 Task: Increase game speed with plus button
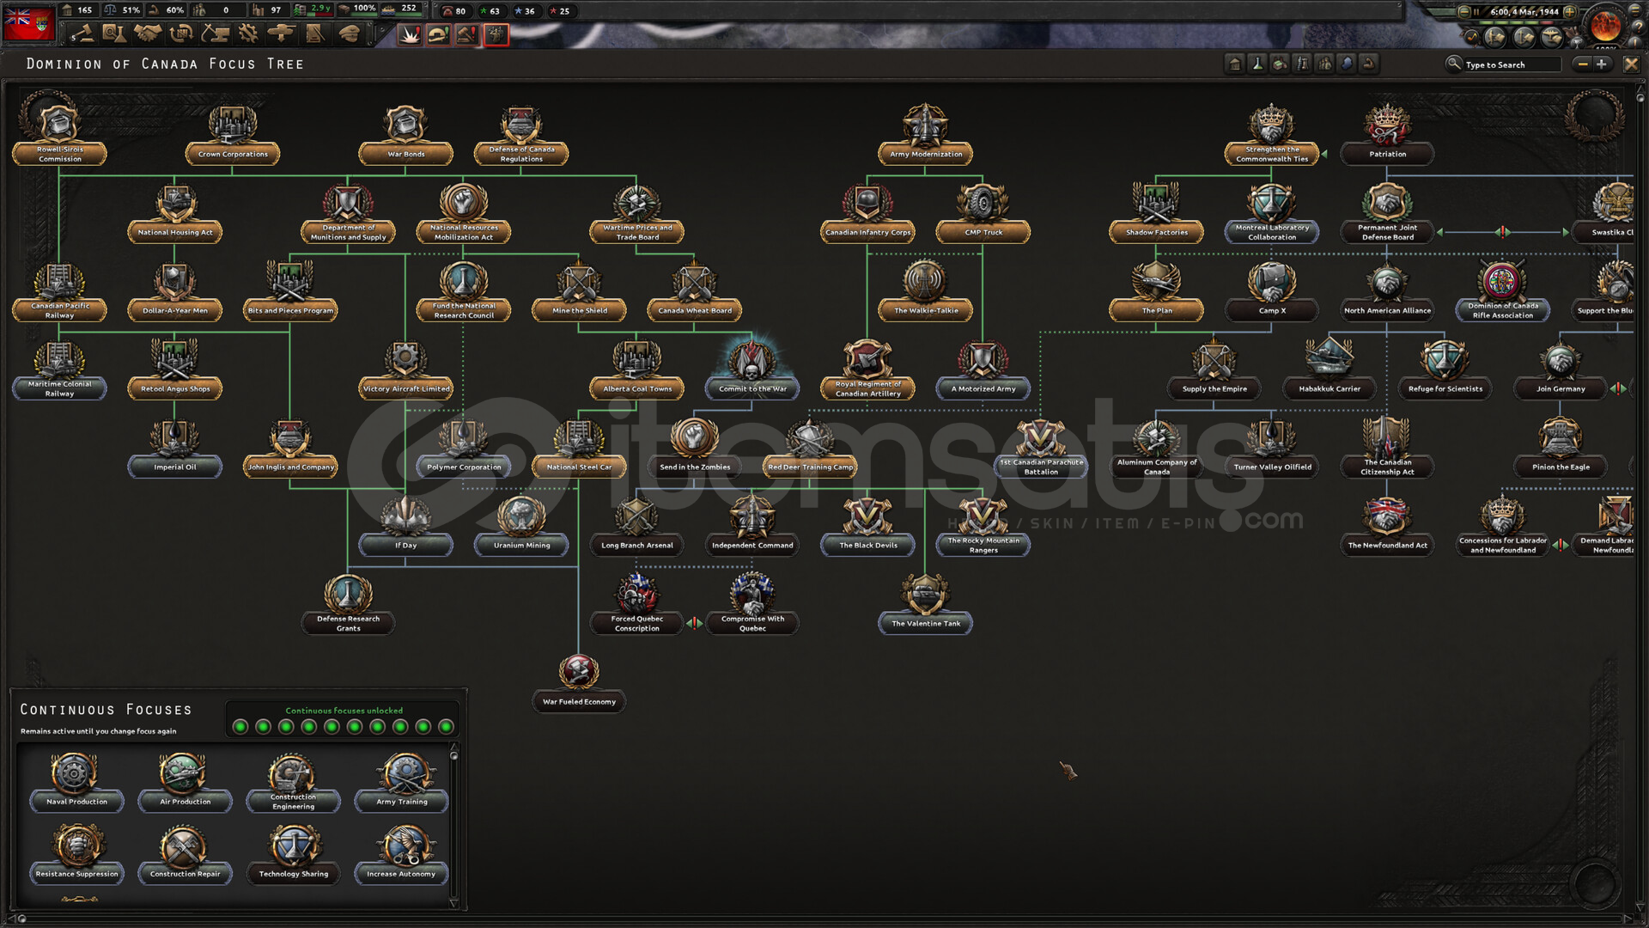(x=1570, y=12)
